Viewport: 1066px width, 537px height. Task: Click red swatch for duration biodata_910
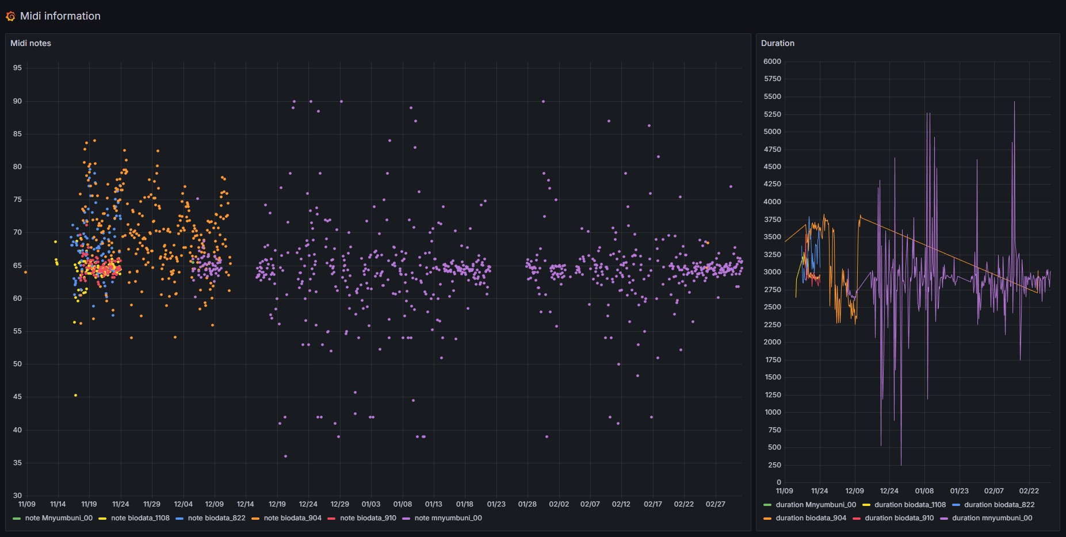coord(857,519)
